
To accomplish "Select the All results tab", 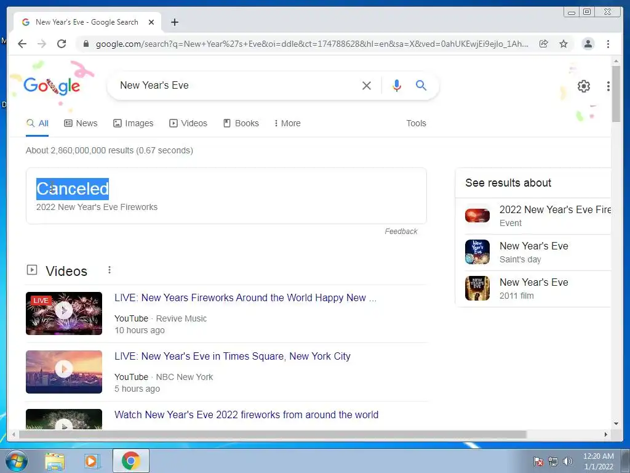I will point(38,123).
